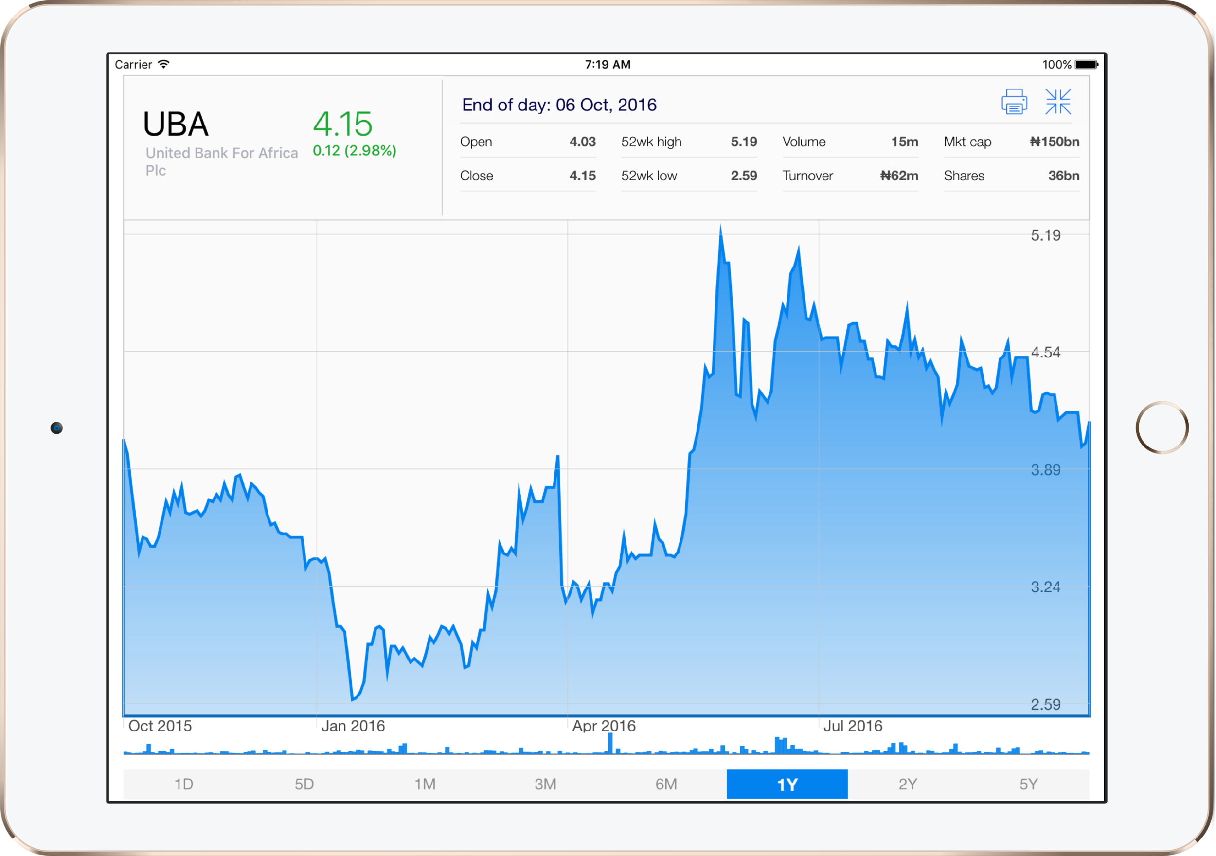
Task: Tap the Shares value 36bn
Action: [1063, 176]
